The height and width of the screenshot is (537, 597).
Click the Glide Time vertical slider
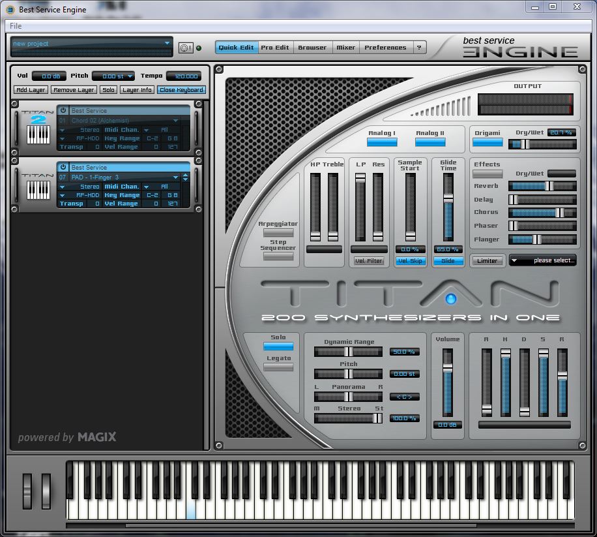pyautogui.click(x=448, y=207)
